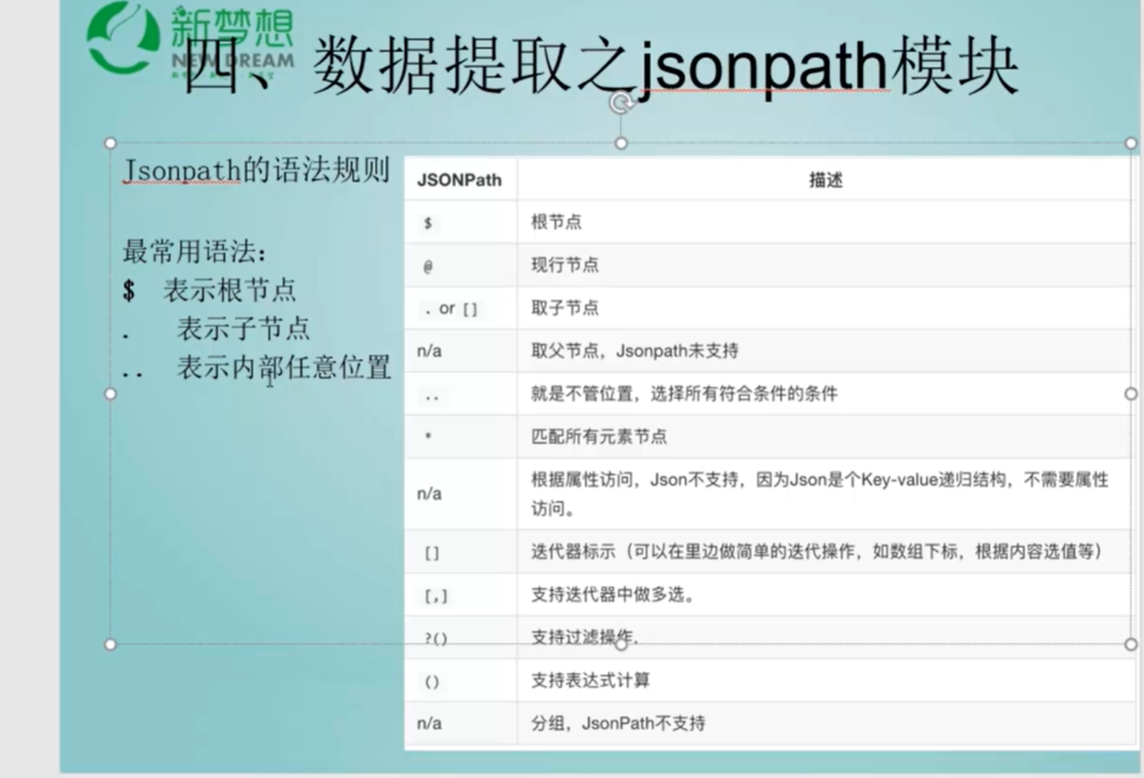Click the left-middle resize handle of text box
This screenshot has width=1144, height=778.
coord(110,394)
